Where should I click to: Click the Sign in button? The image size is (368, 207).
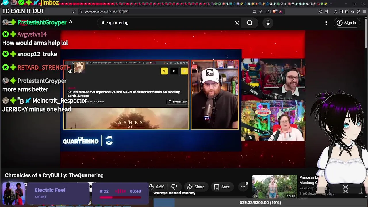click(346, 23)
